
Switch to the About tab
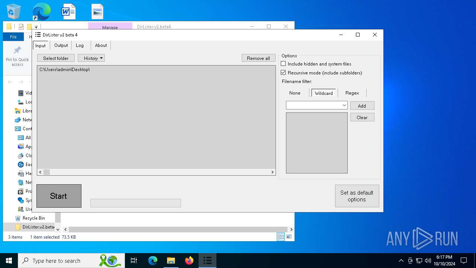pyautogui.click(x=101, y=45)
